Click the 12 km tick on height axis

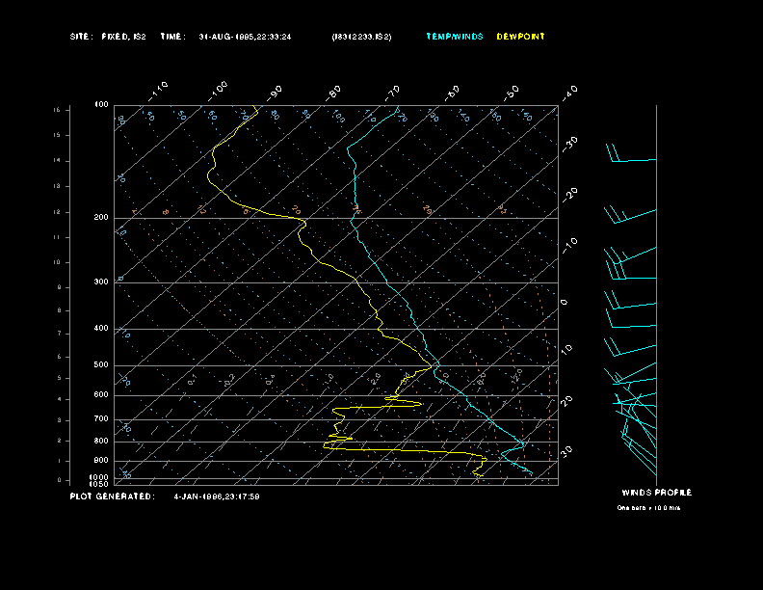tap(57, 212)
